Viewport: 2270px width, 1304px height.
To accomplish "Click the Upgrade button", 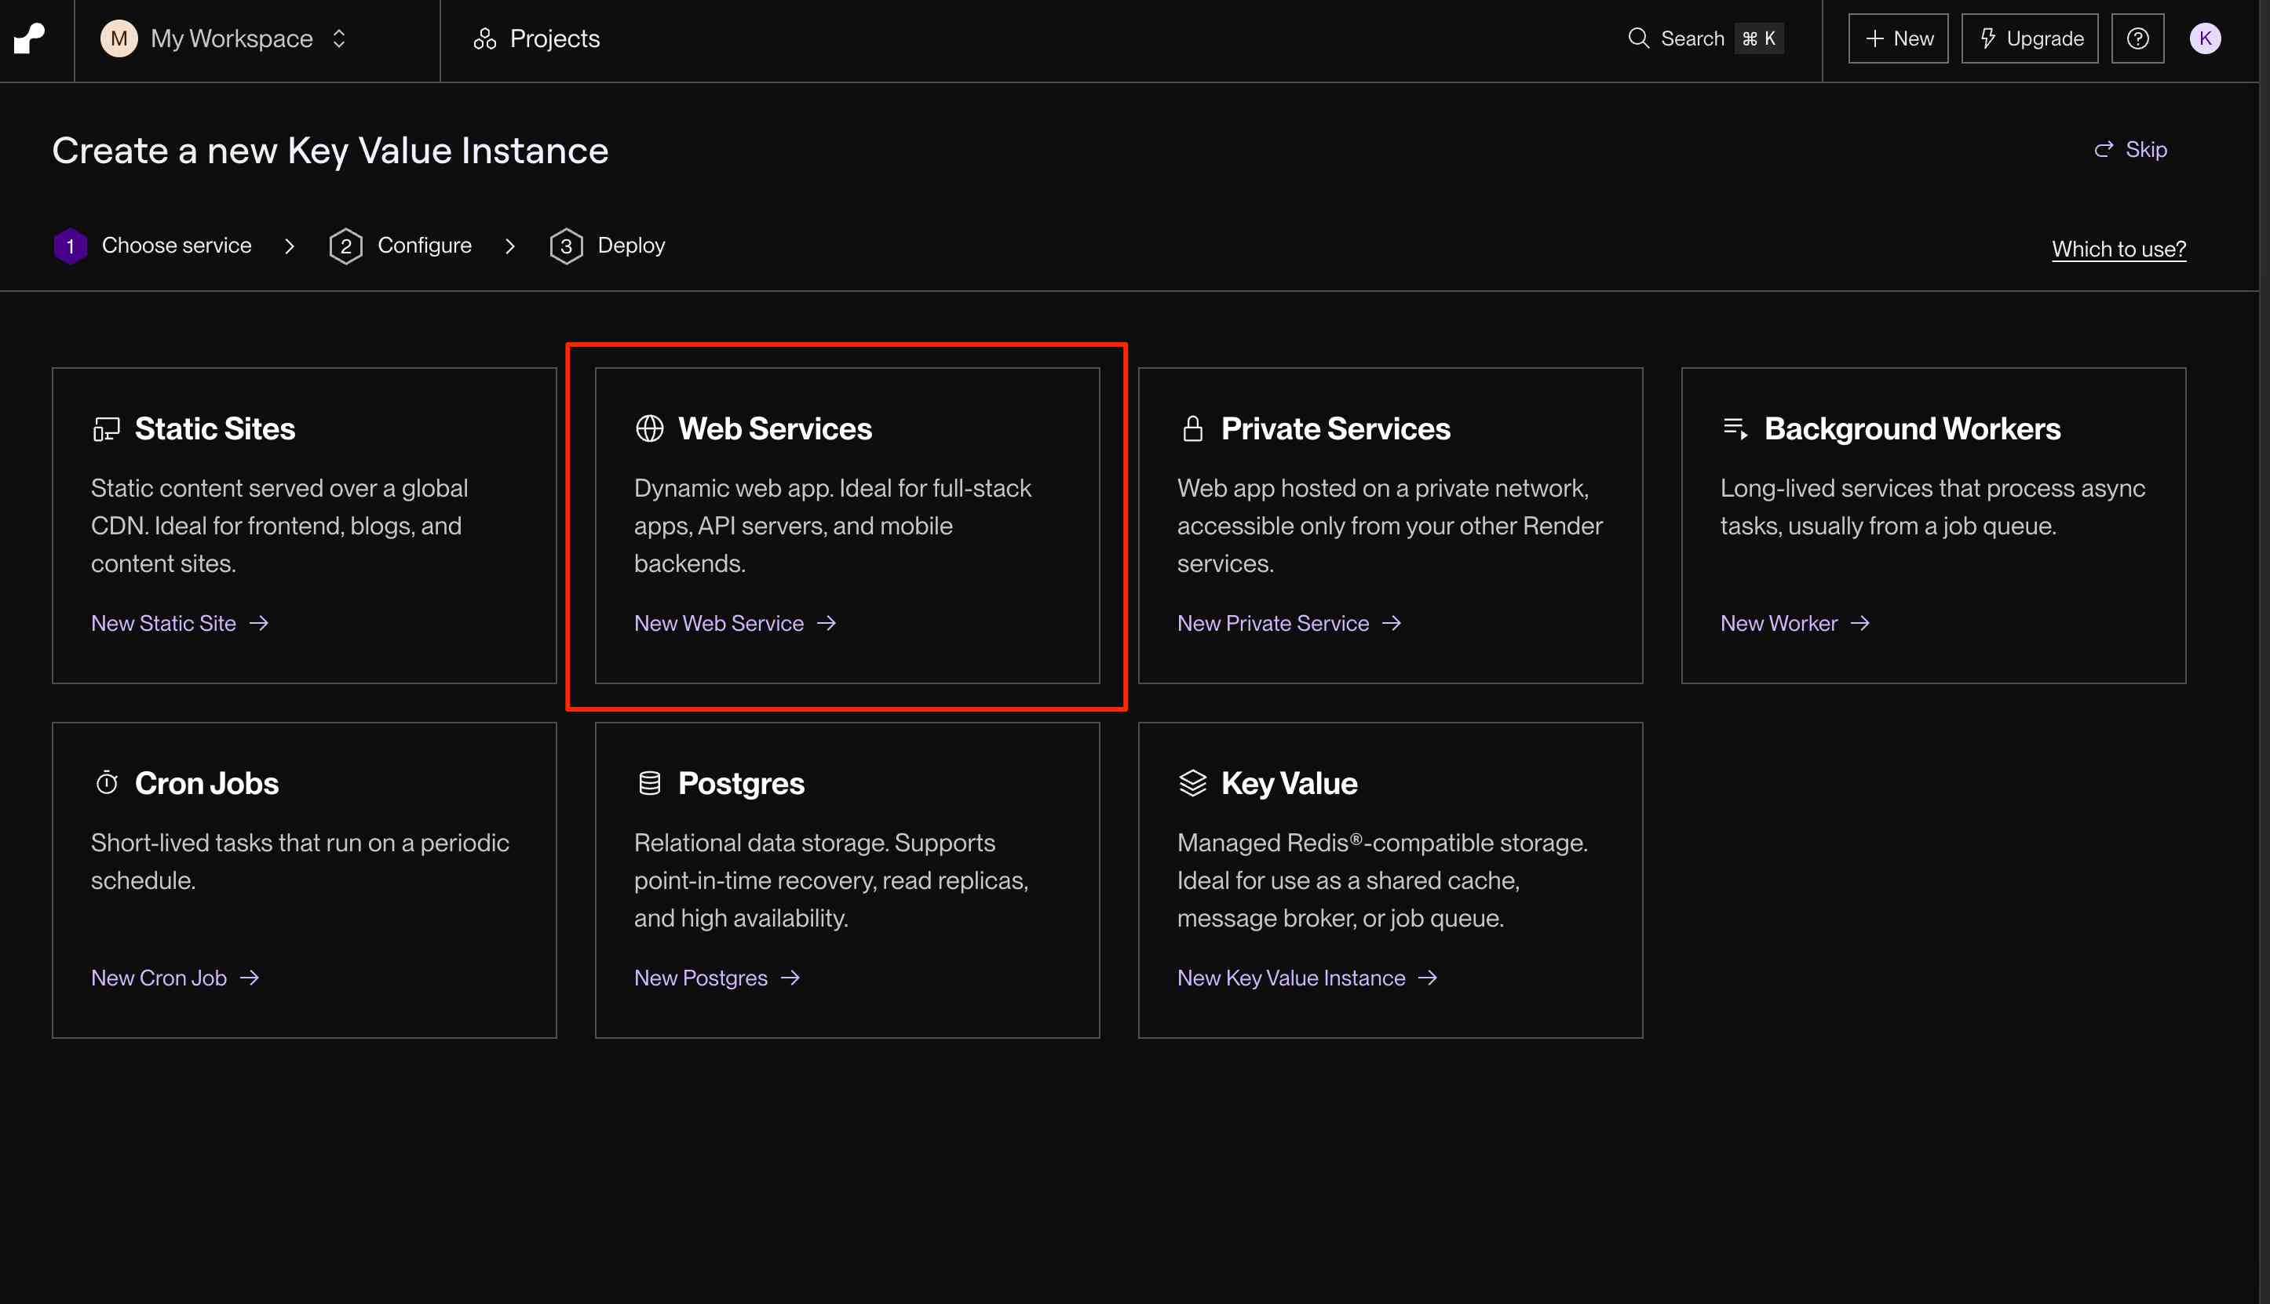I will click(2029, 38).
